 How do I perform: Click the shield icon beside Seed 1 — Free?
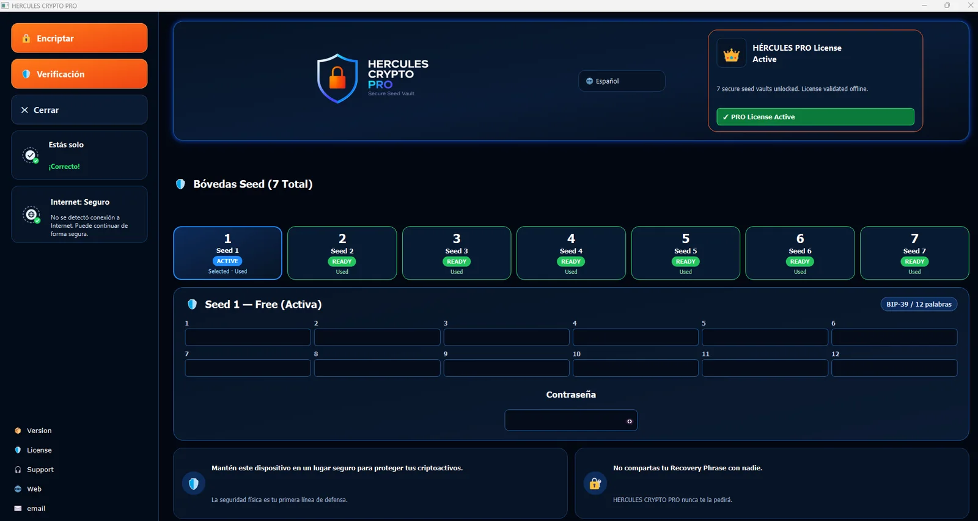click(192, 304)
